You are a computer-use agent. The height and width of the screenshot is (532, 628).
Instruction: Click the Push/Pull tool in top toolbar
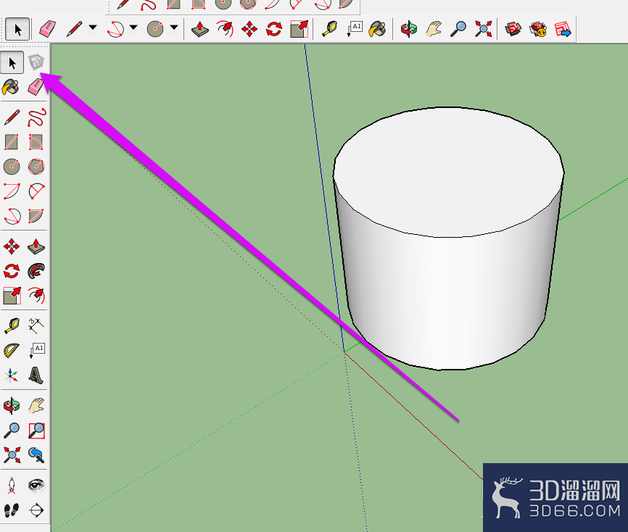click(x=200, y=29)
